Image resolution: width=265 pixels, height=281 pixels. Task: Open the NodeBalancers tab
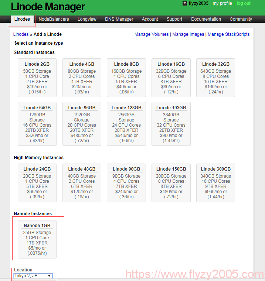54,19
